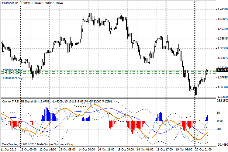The height and width of the screenshot is (152, 228).
Task: Select the #30700069 buy order label
Action: (x=12, y=78)
